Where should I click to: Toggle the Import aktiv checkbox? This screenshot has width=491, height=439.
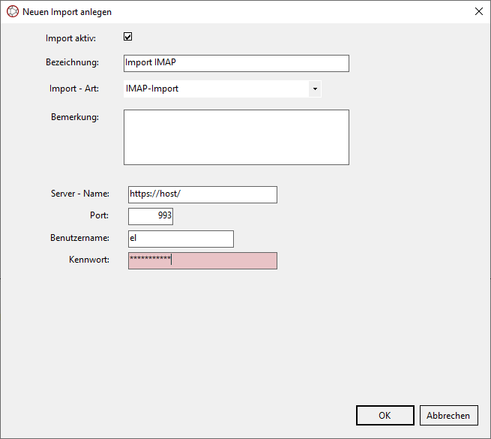[x=128, y=37]
